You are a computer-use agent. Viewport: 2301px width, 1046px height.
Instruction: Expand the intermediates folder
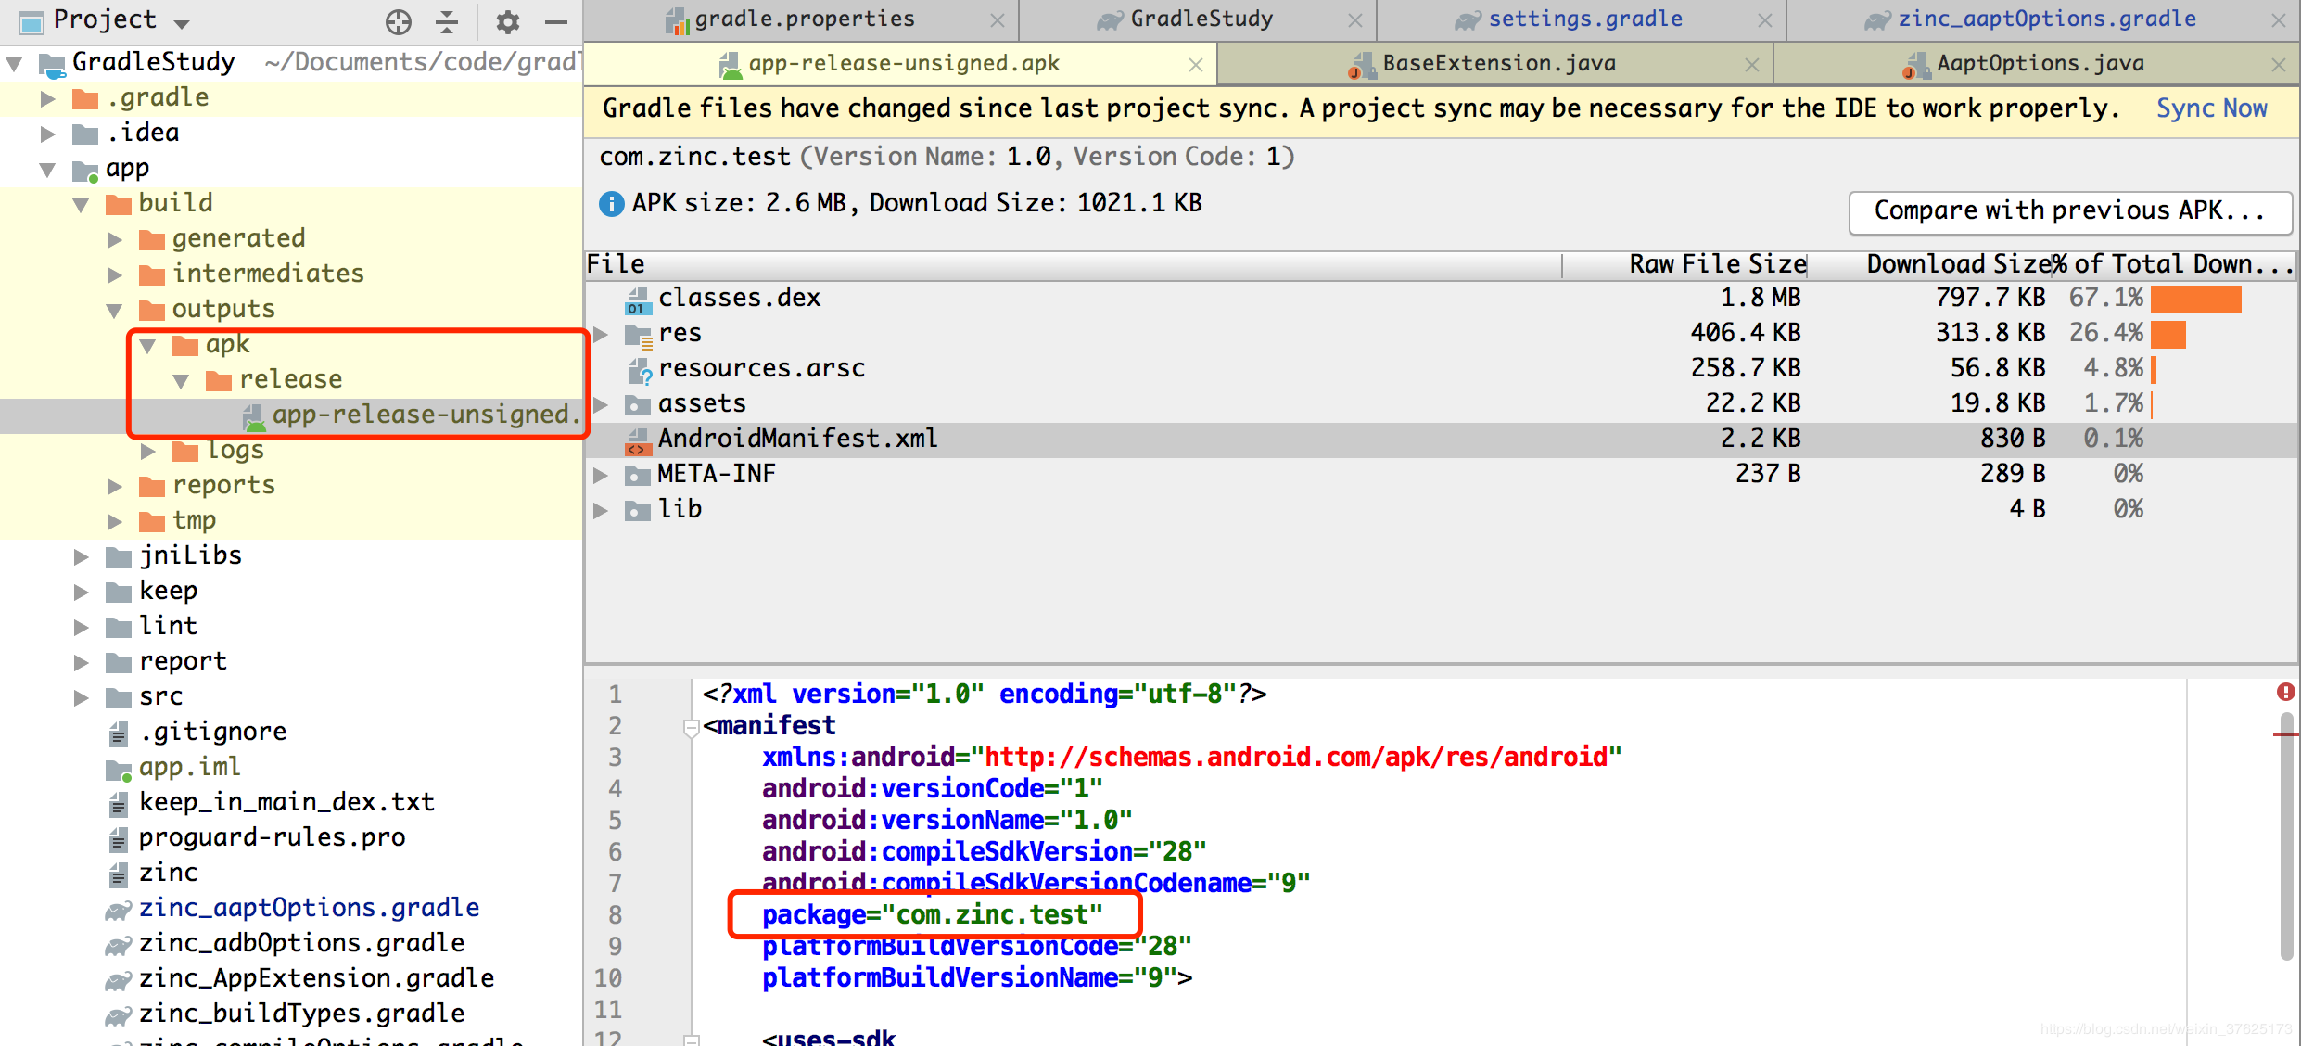click(115, 275)
